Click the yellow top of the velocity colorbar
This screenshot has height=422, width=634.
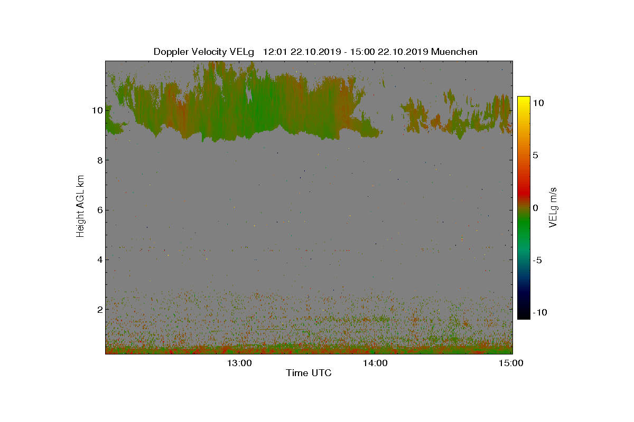[x=523, y=100]
